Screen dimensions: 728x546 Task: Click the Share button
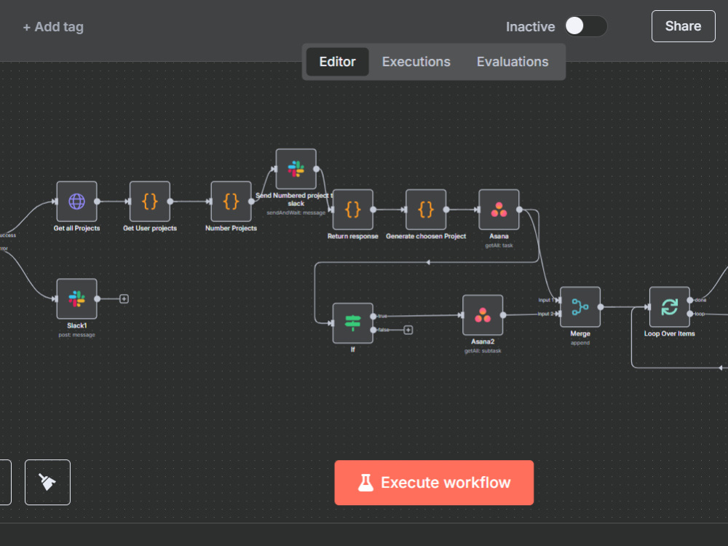coord(683,26)
